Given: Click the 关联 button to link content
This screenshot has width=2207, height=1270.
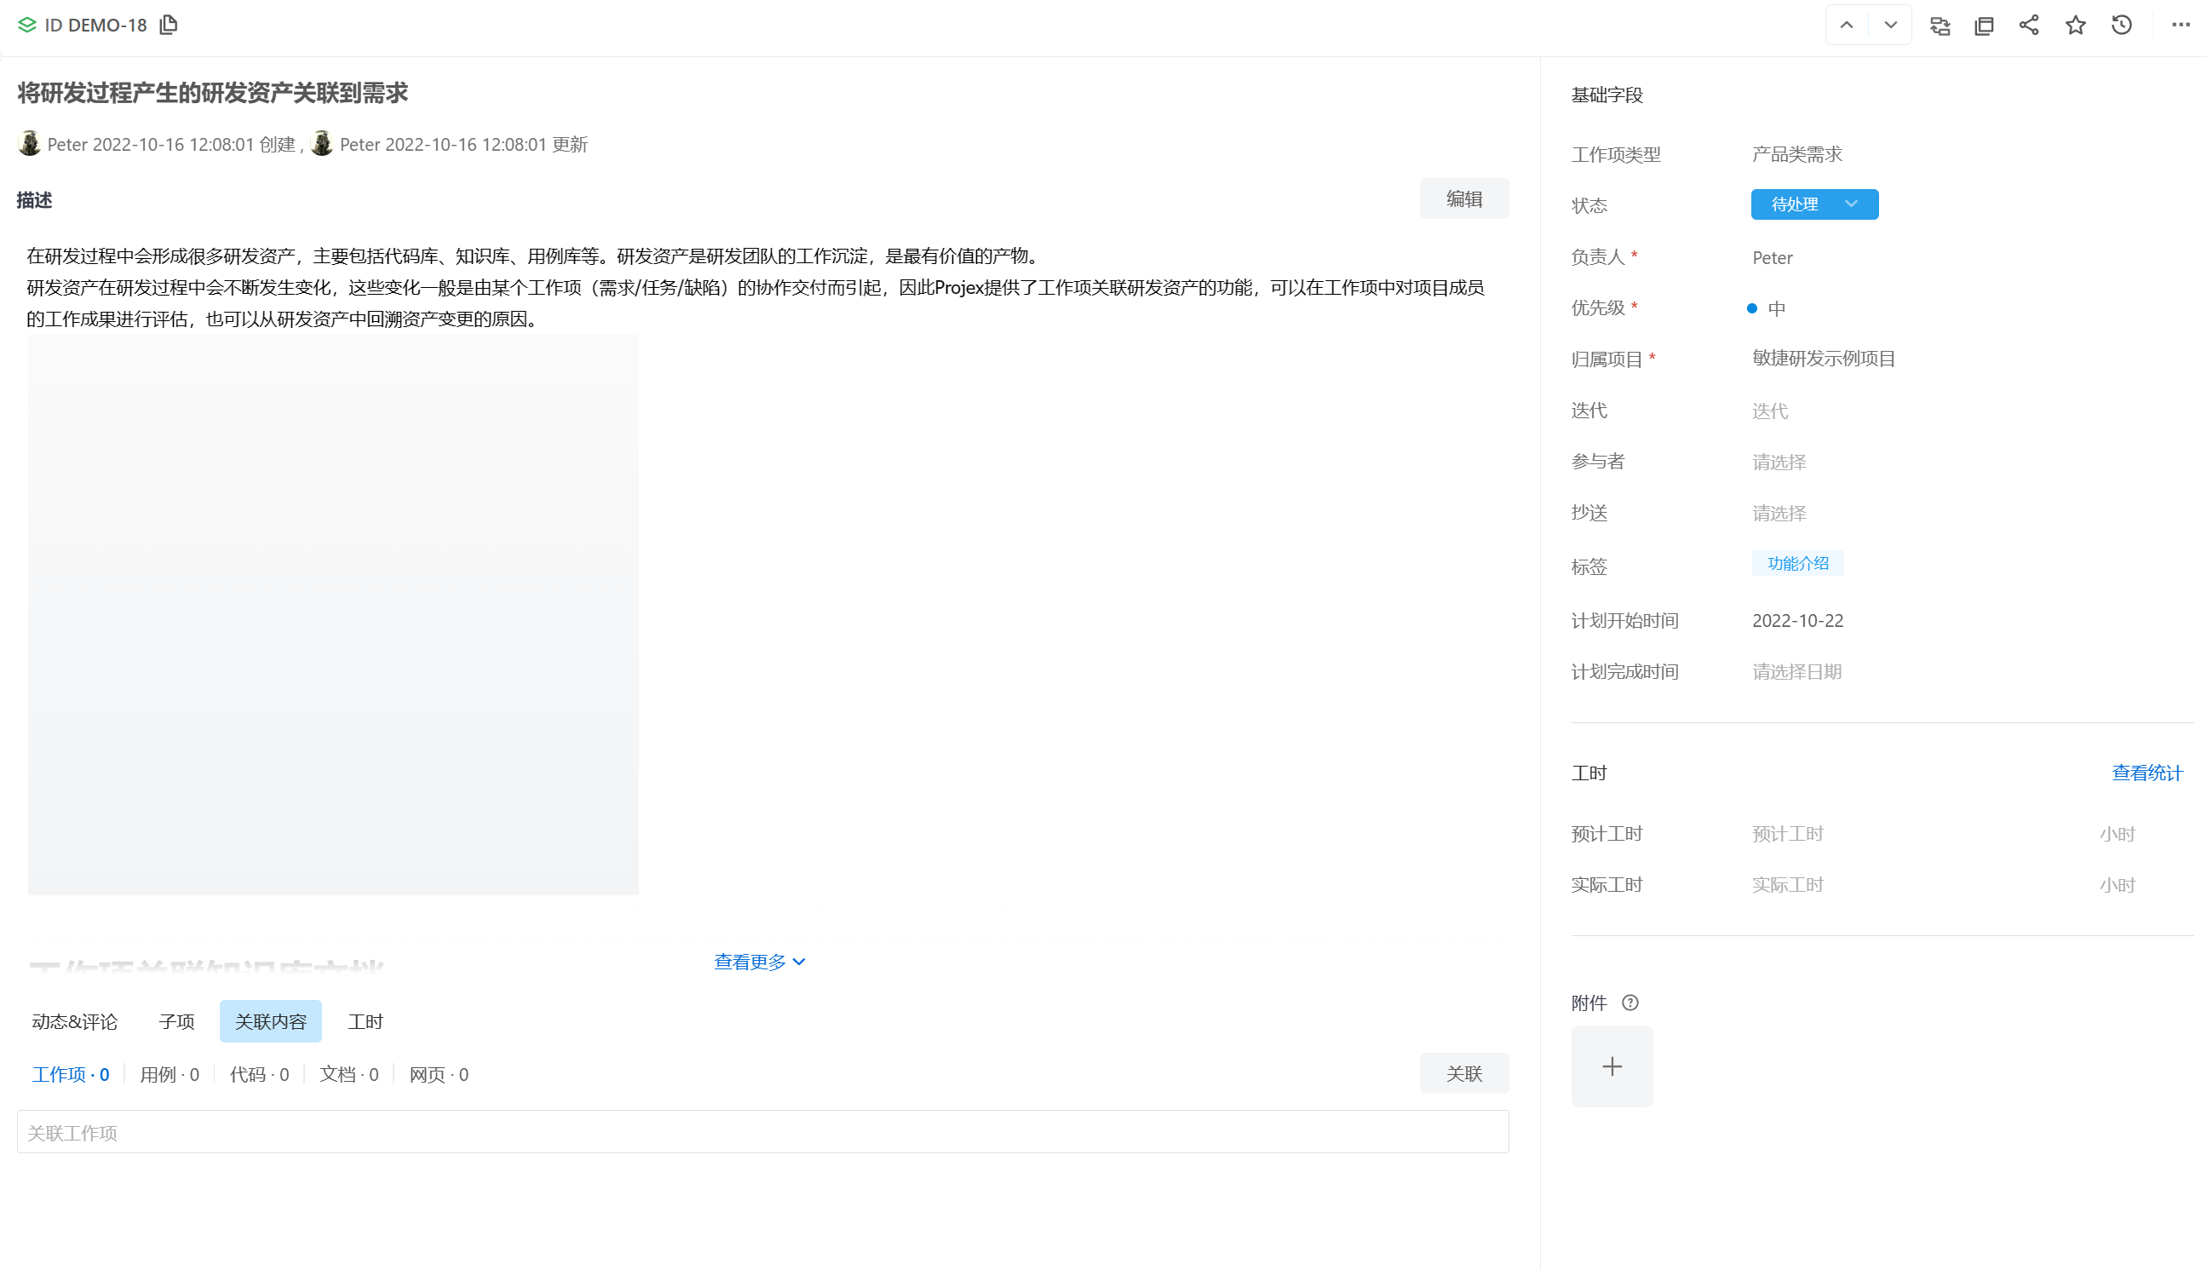Looking at the screenshot, I should pos(1464,1074).
